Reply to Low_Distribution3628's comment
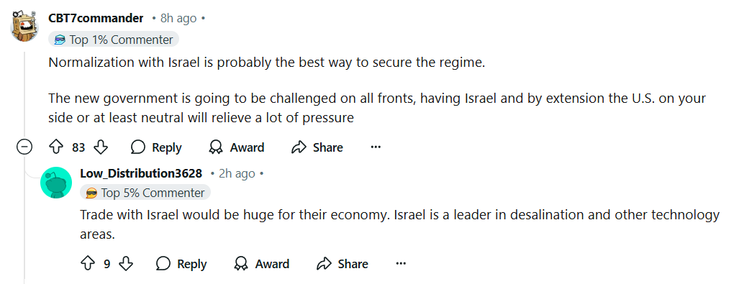The height and width of the screenshot is (284, 739). 181,263
